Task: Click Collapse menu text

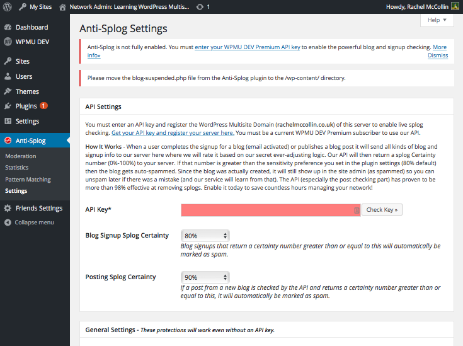Action: 34,222
